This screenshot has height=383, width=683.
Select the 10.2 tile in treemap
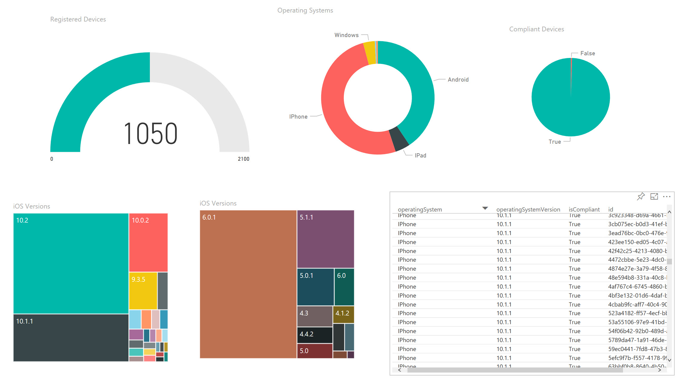click(x=71, y=263)
